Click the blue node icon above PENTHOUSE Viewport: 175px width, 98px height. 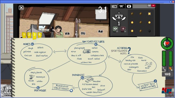38,88
